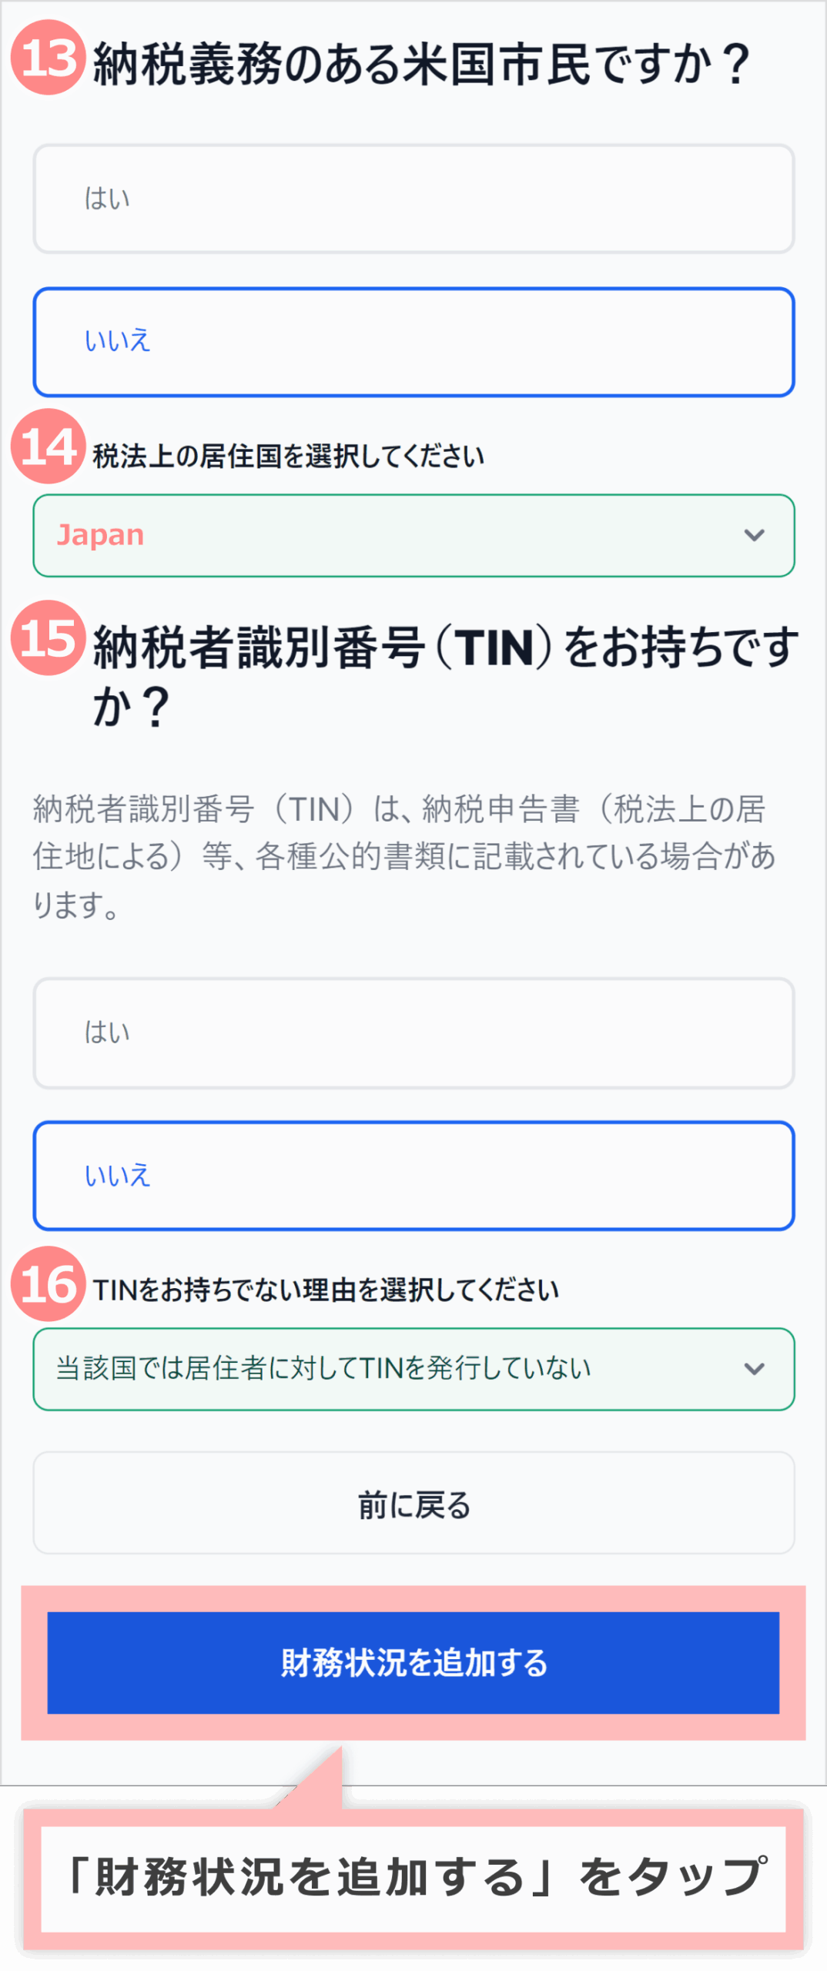
Task: Click the TINをお持ちでない理由を選択してください label
Action: point(326,1290)
